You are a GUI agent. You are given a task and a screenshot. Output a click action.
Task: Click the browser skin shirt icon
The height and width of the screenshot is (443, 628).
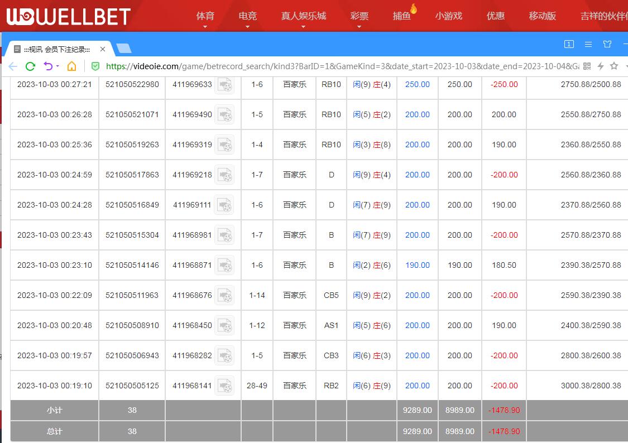click(607, 44)
